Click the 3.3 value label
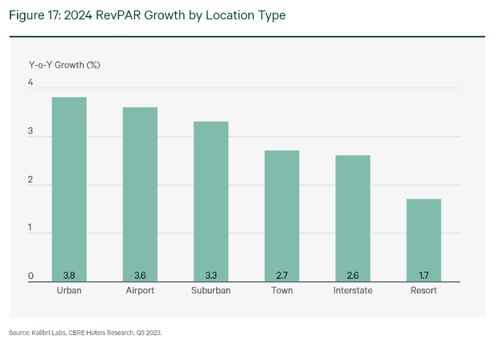 211,275
